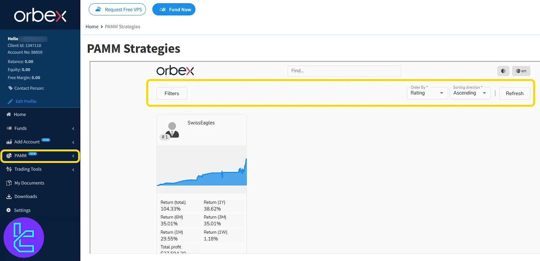540x261 pixels.
Task: Click the Home house icon in sidebar
Action: [x=9, y=114]
